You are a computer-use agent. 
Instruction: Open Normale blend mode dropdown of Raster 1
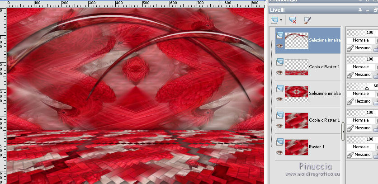click(x=362, y=147)
